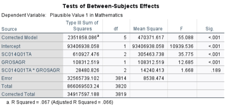The image size is (233, 107).
Task: Select the 'Dependent Variable' caption line
Action: click(x=62, y=15)
